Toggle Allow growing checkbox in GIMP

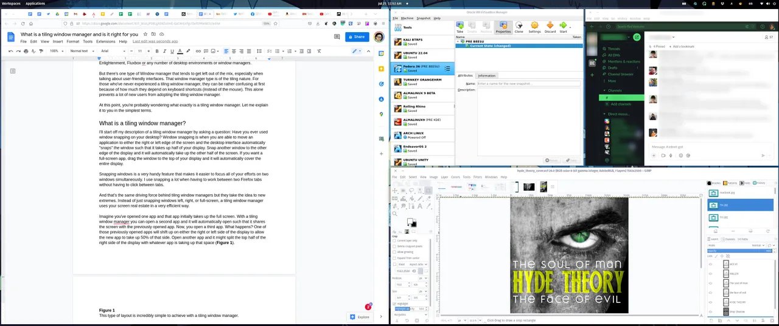click(394, 252)
